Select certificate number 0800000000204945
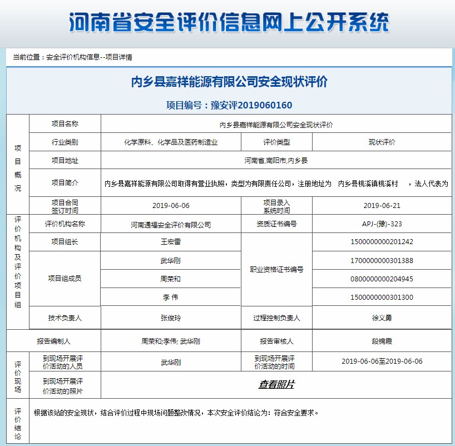Screen dimensions: 455x446 click(382, 279)
